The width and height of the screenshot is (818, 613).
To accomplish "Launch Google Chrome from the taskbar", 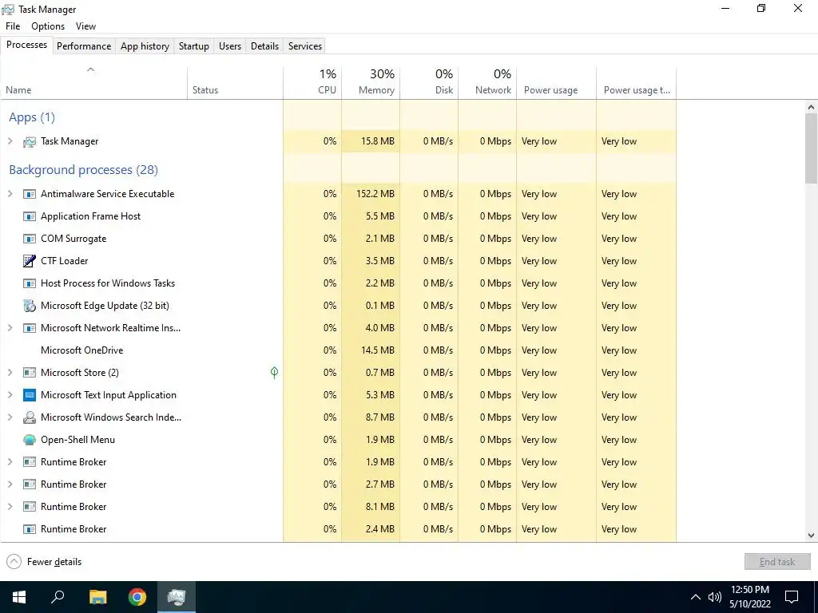I will click(x=137, y=597).
